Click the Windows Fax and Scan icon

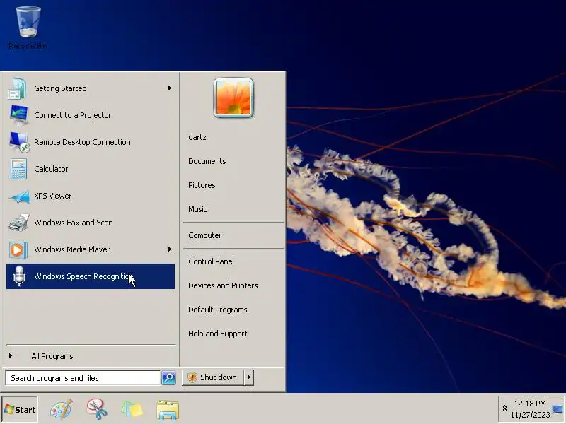(x=19, y=223)
